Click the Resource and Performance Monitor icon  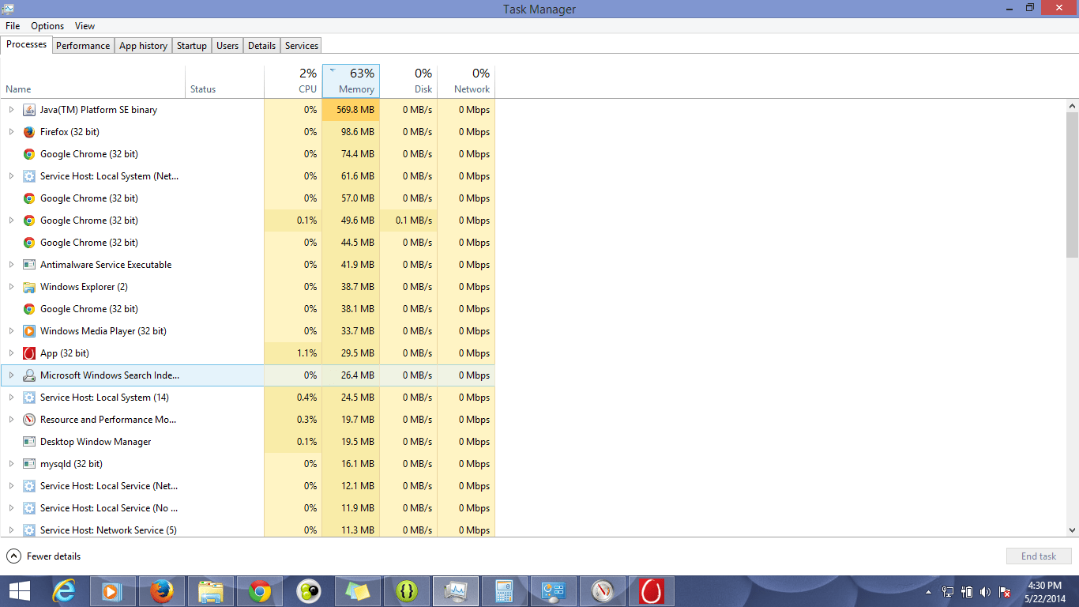click(x=29, y=420)
